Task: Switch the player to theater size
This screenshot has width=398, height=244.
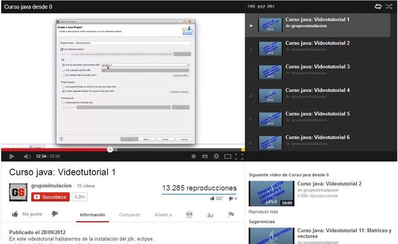Action: [228, 156]
